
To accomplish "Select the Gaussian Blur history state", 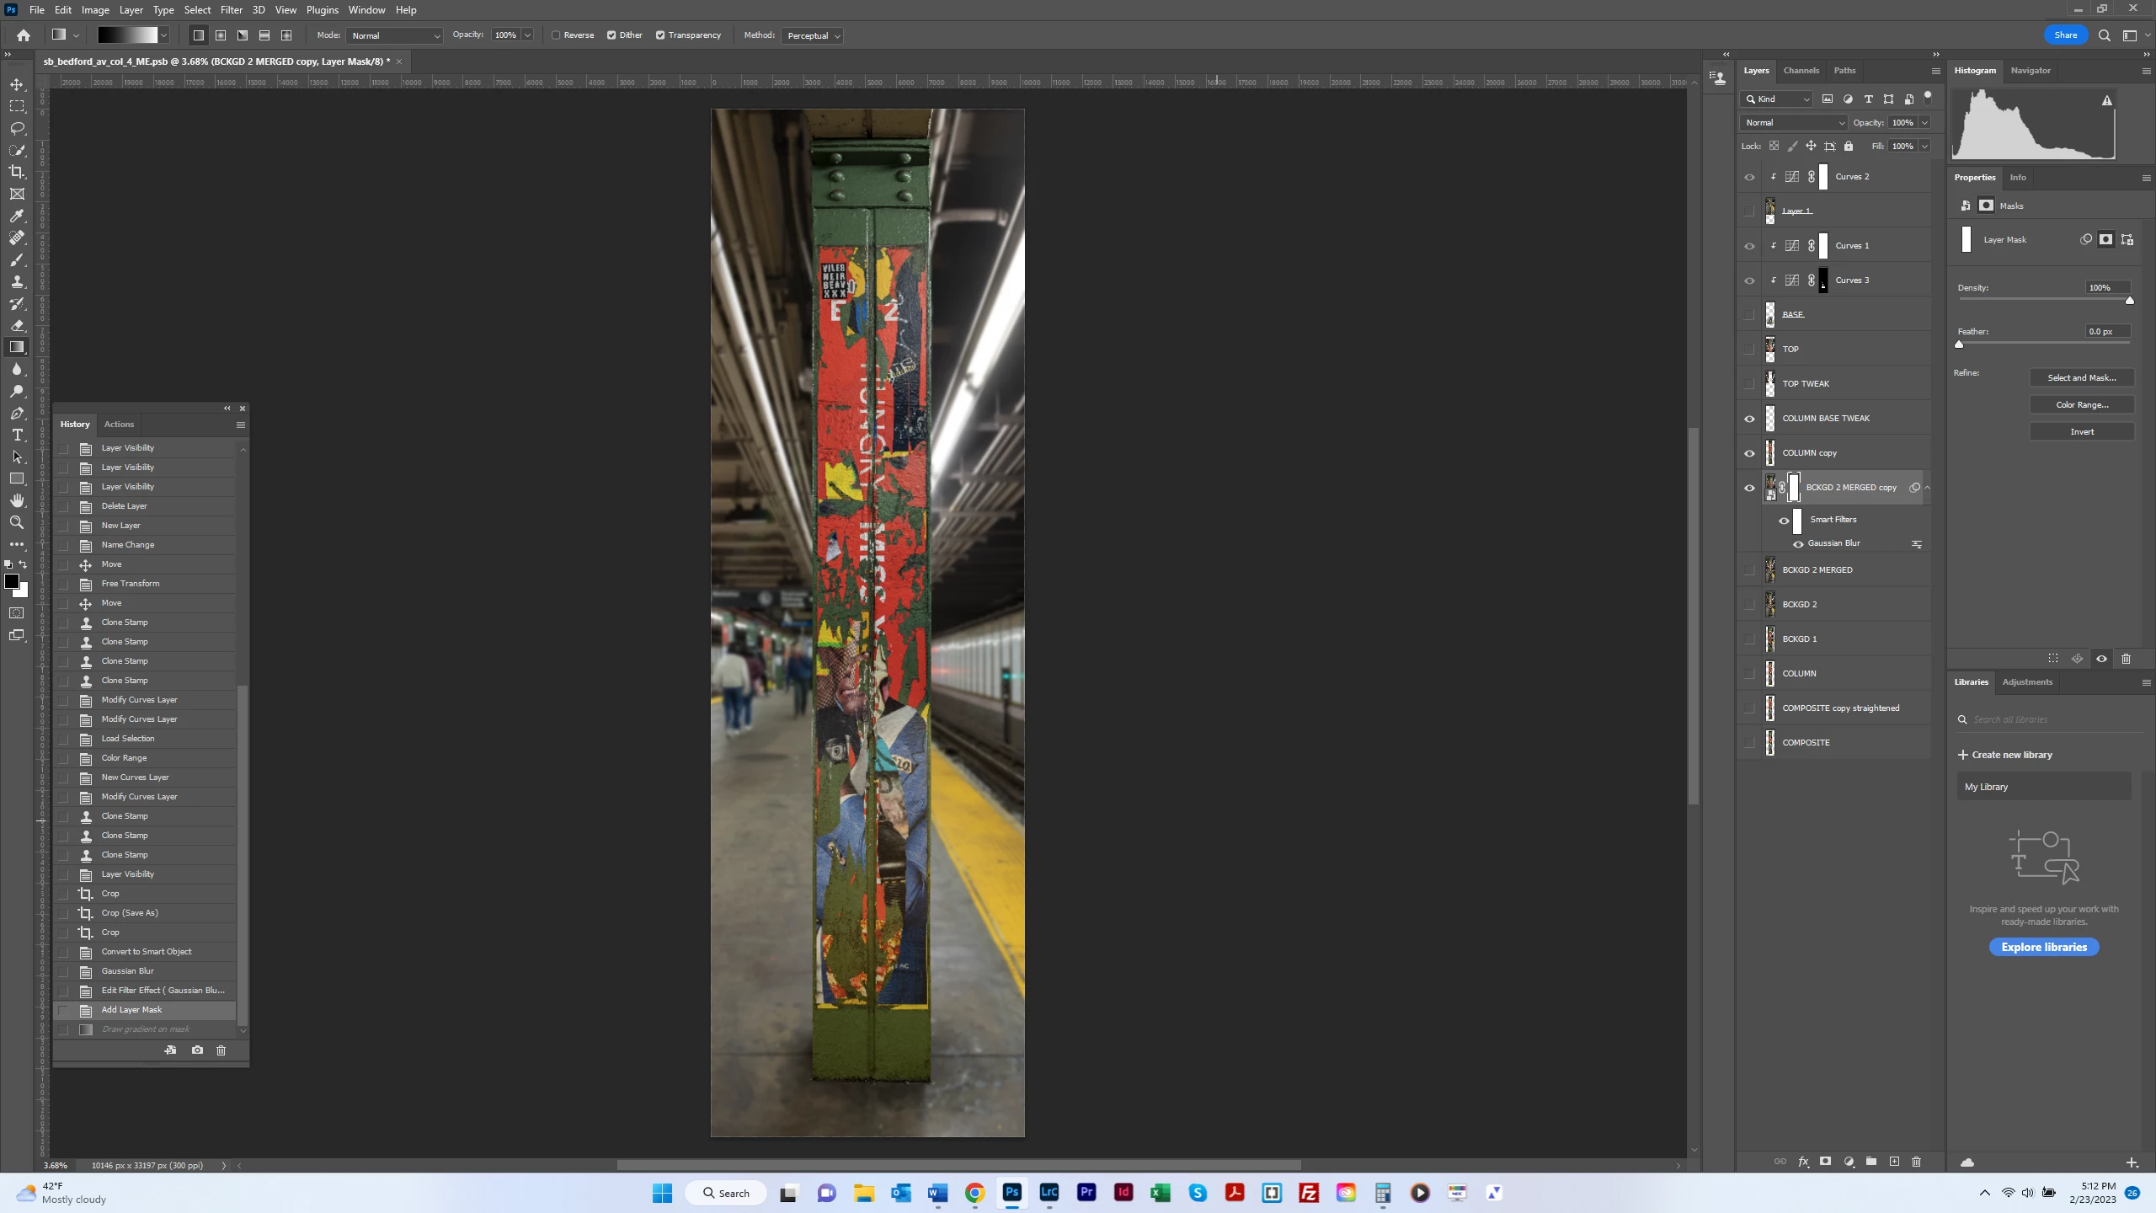I will [128, 971].
